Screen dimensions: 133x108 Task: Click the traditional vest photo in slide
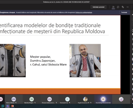[13, 60]
